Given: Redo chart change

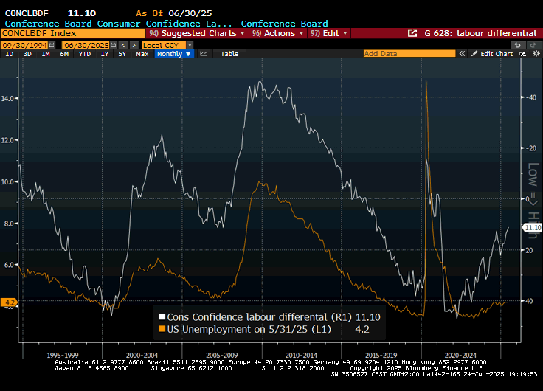Looking at the screenshot, I should click(533, 45).
